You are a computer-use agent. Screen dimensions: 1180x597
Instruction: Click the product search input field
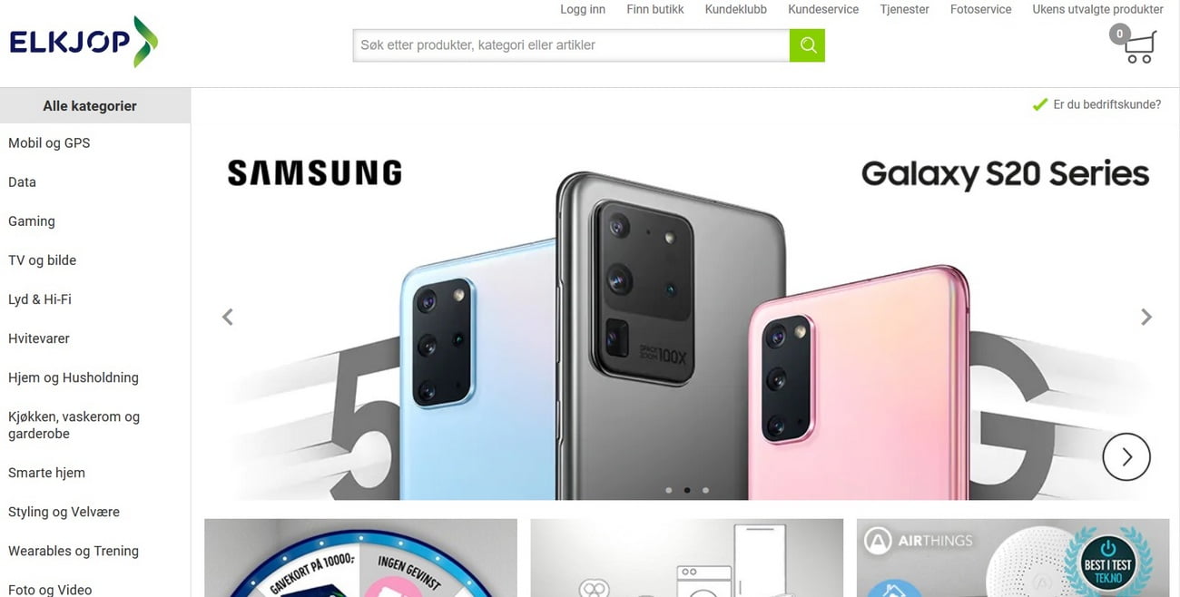point(571,45)
